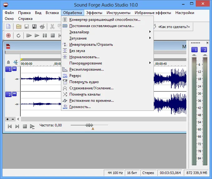
Task: Go to start in data window transport
Action: pos(10,126)
